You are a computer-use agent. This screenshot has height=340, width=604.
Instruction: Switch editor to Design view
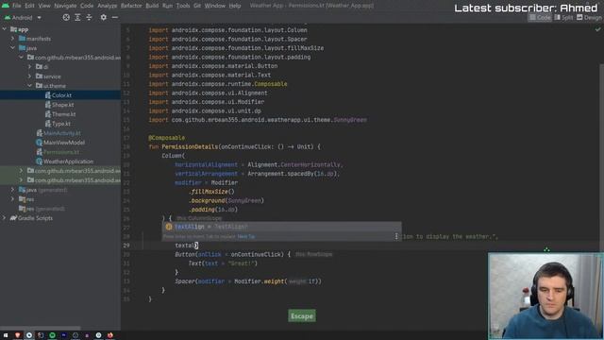point(589,17)
